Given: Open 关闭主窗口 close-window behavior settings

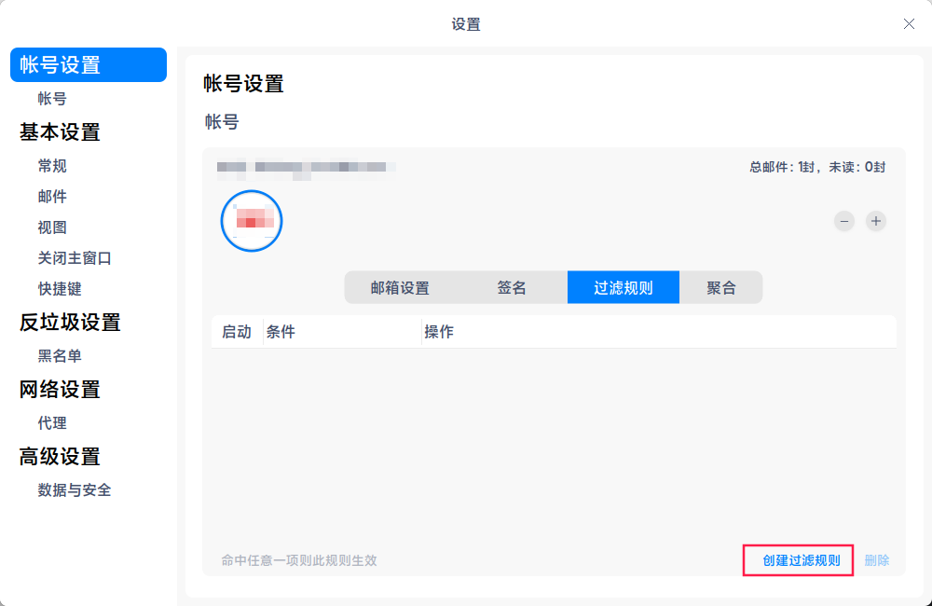Looking at the screenshot, I should (x=75, y=258).
